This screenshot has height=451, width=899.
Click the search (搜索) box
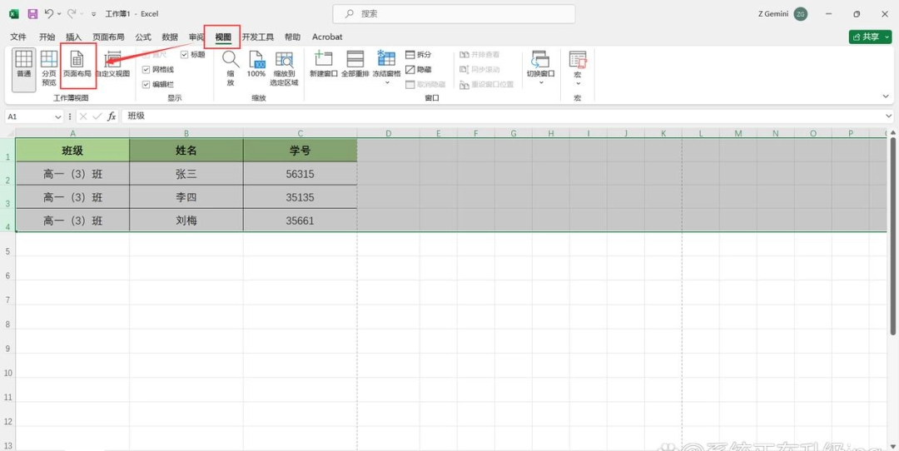coord(454,14)
